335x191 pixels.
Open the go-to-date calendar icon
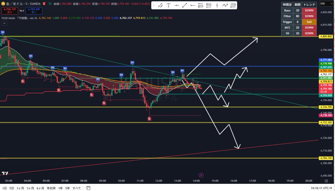coord(88,188)
